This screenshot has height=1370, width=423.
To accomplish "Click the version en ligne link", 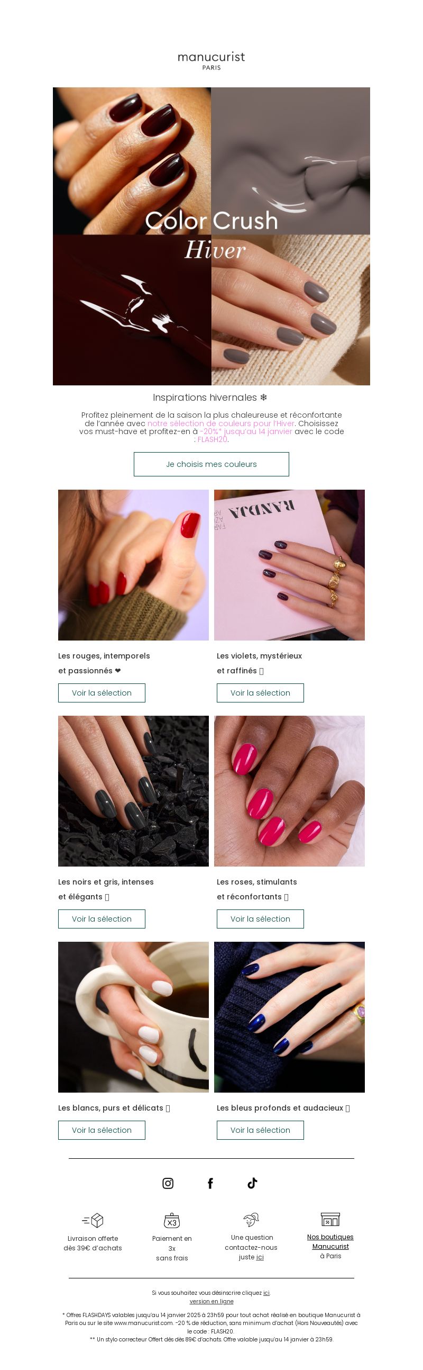I will tap(212, 1301).
